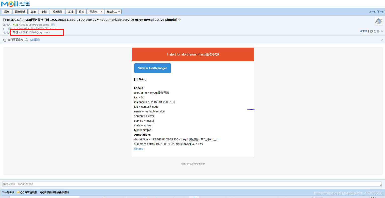
Task: Click 'name = mariadb.service' label
Action: tap(149, 111)
